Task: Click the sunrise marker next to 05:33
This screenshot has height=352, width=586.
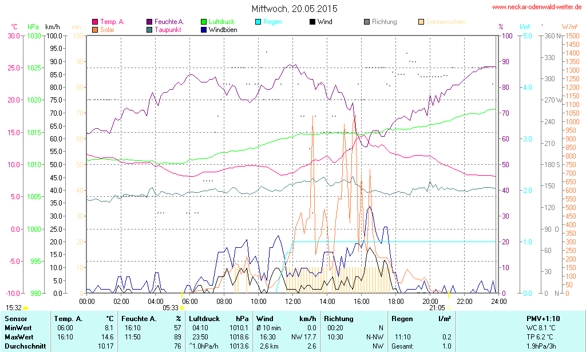Action: coord(183,307)
